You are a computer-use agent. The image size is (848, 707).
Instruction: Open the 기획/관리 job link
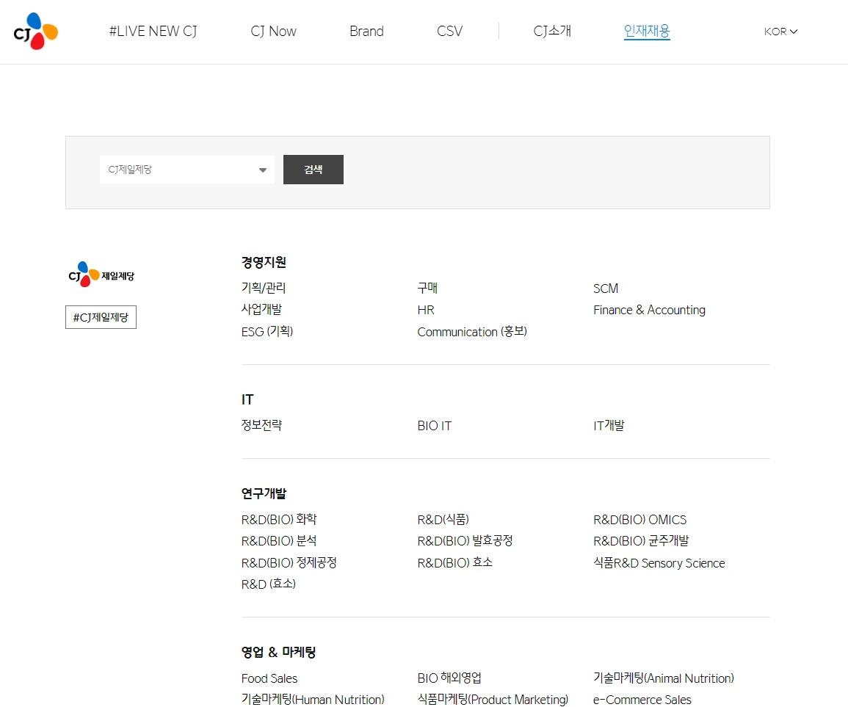coord(264,288)
